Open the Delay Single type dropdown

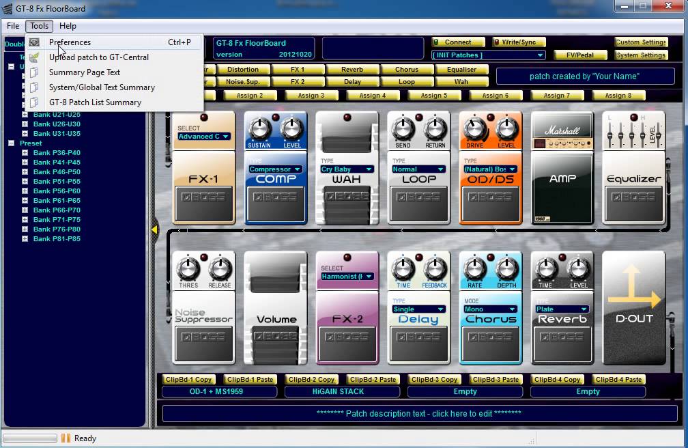[x=418, y=309]
